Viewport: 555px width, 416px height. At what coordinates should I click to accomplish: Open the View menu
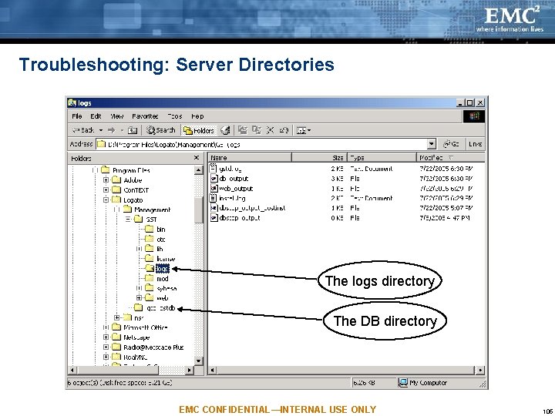(117, 116)
